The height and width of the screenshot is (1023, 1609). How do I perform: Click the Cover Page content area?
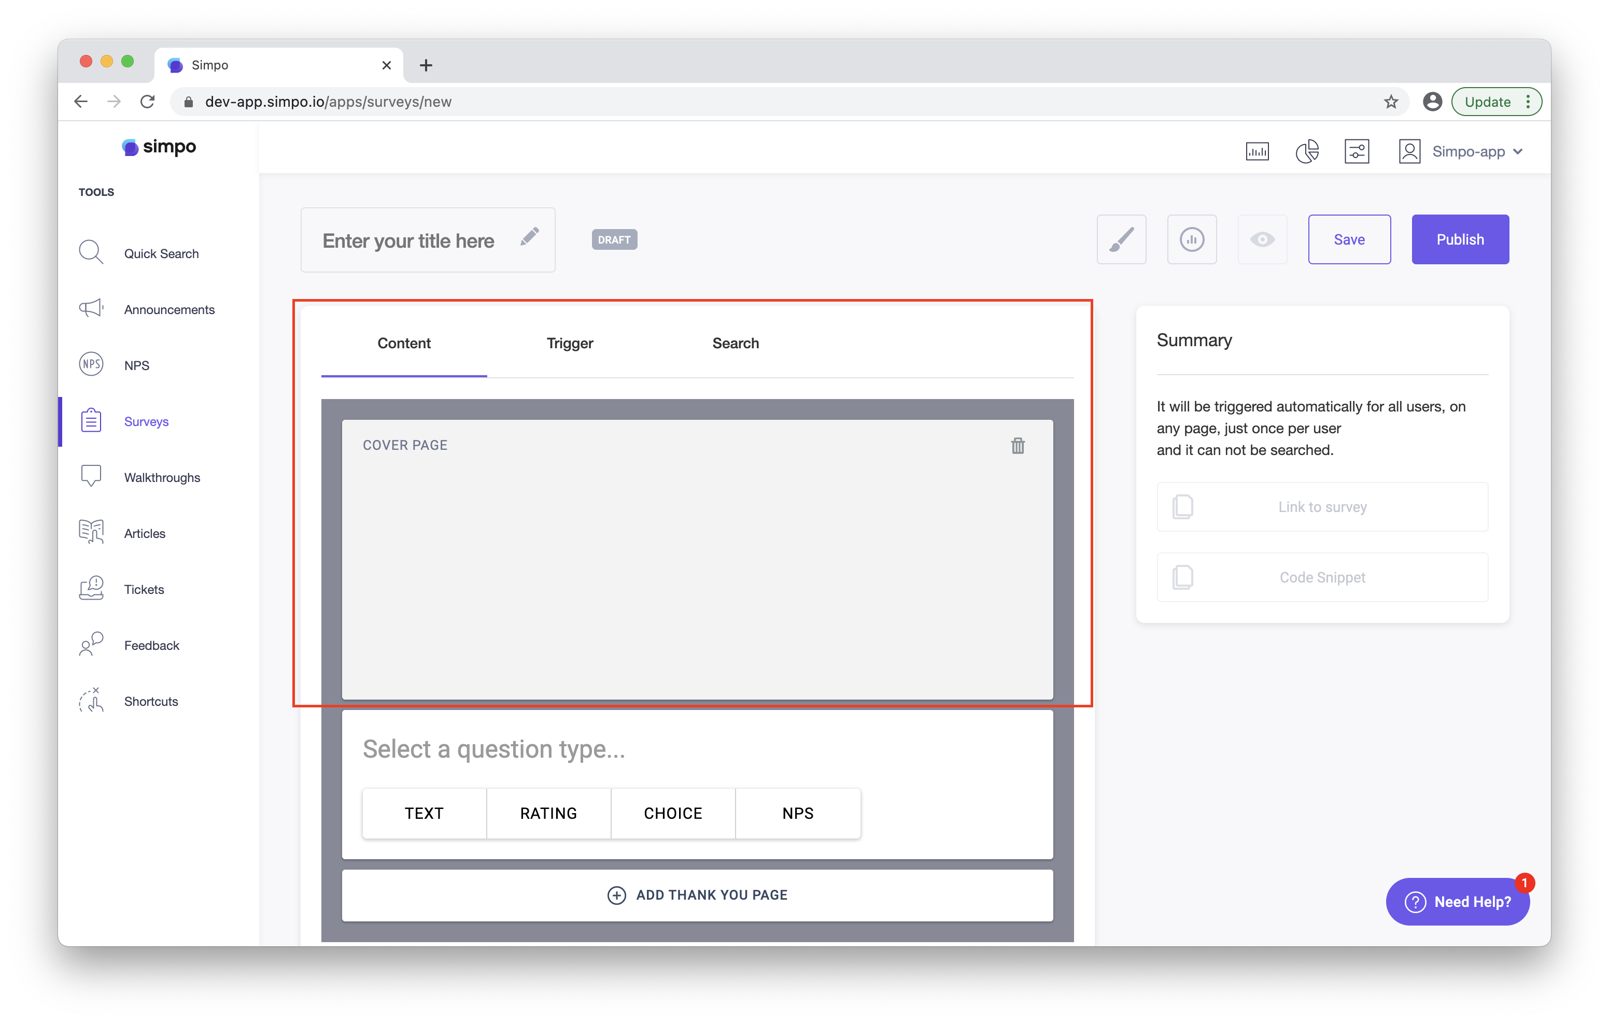[697, 559]
